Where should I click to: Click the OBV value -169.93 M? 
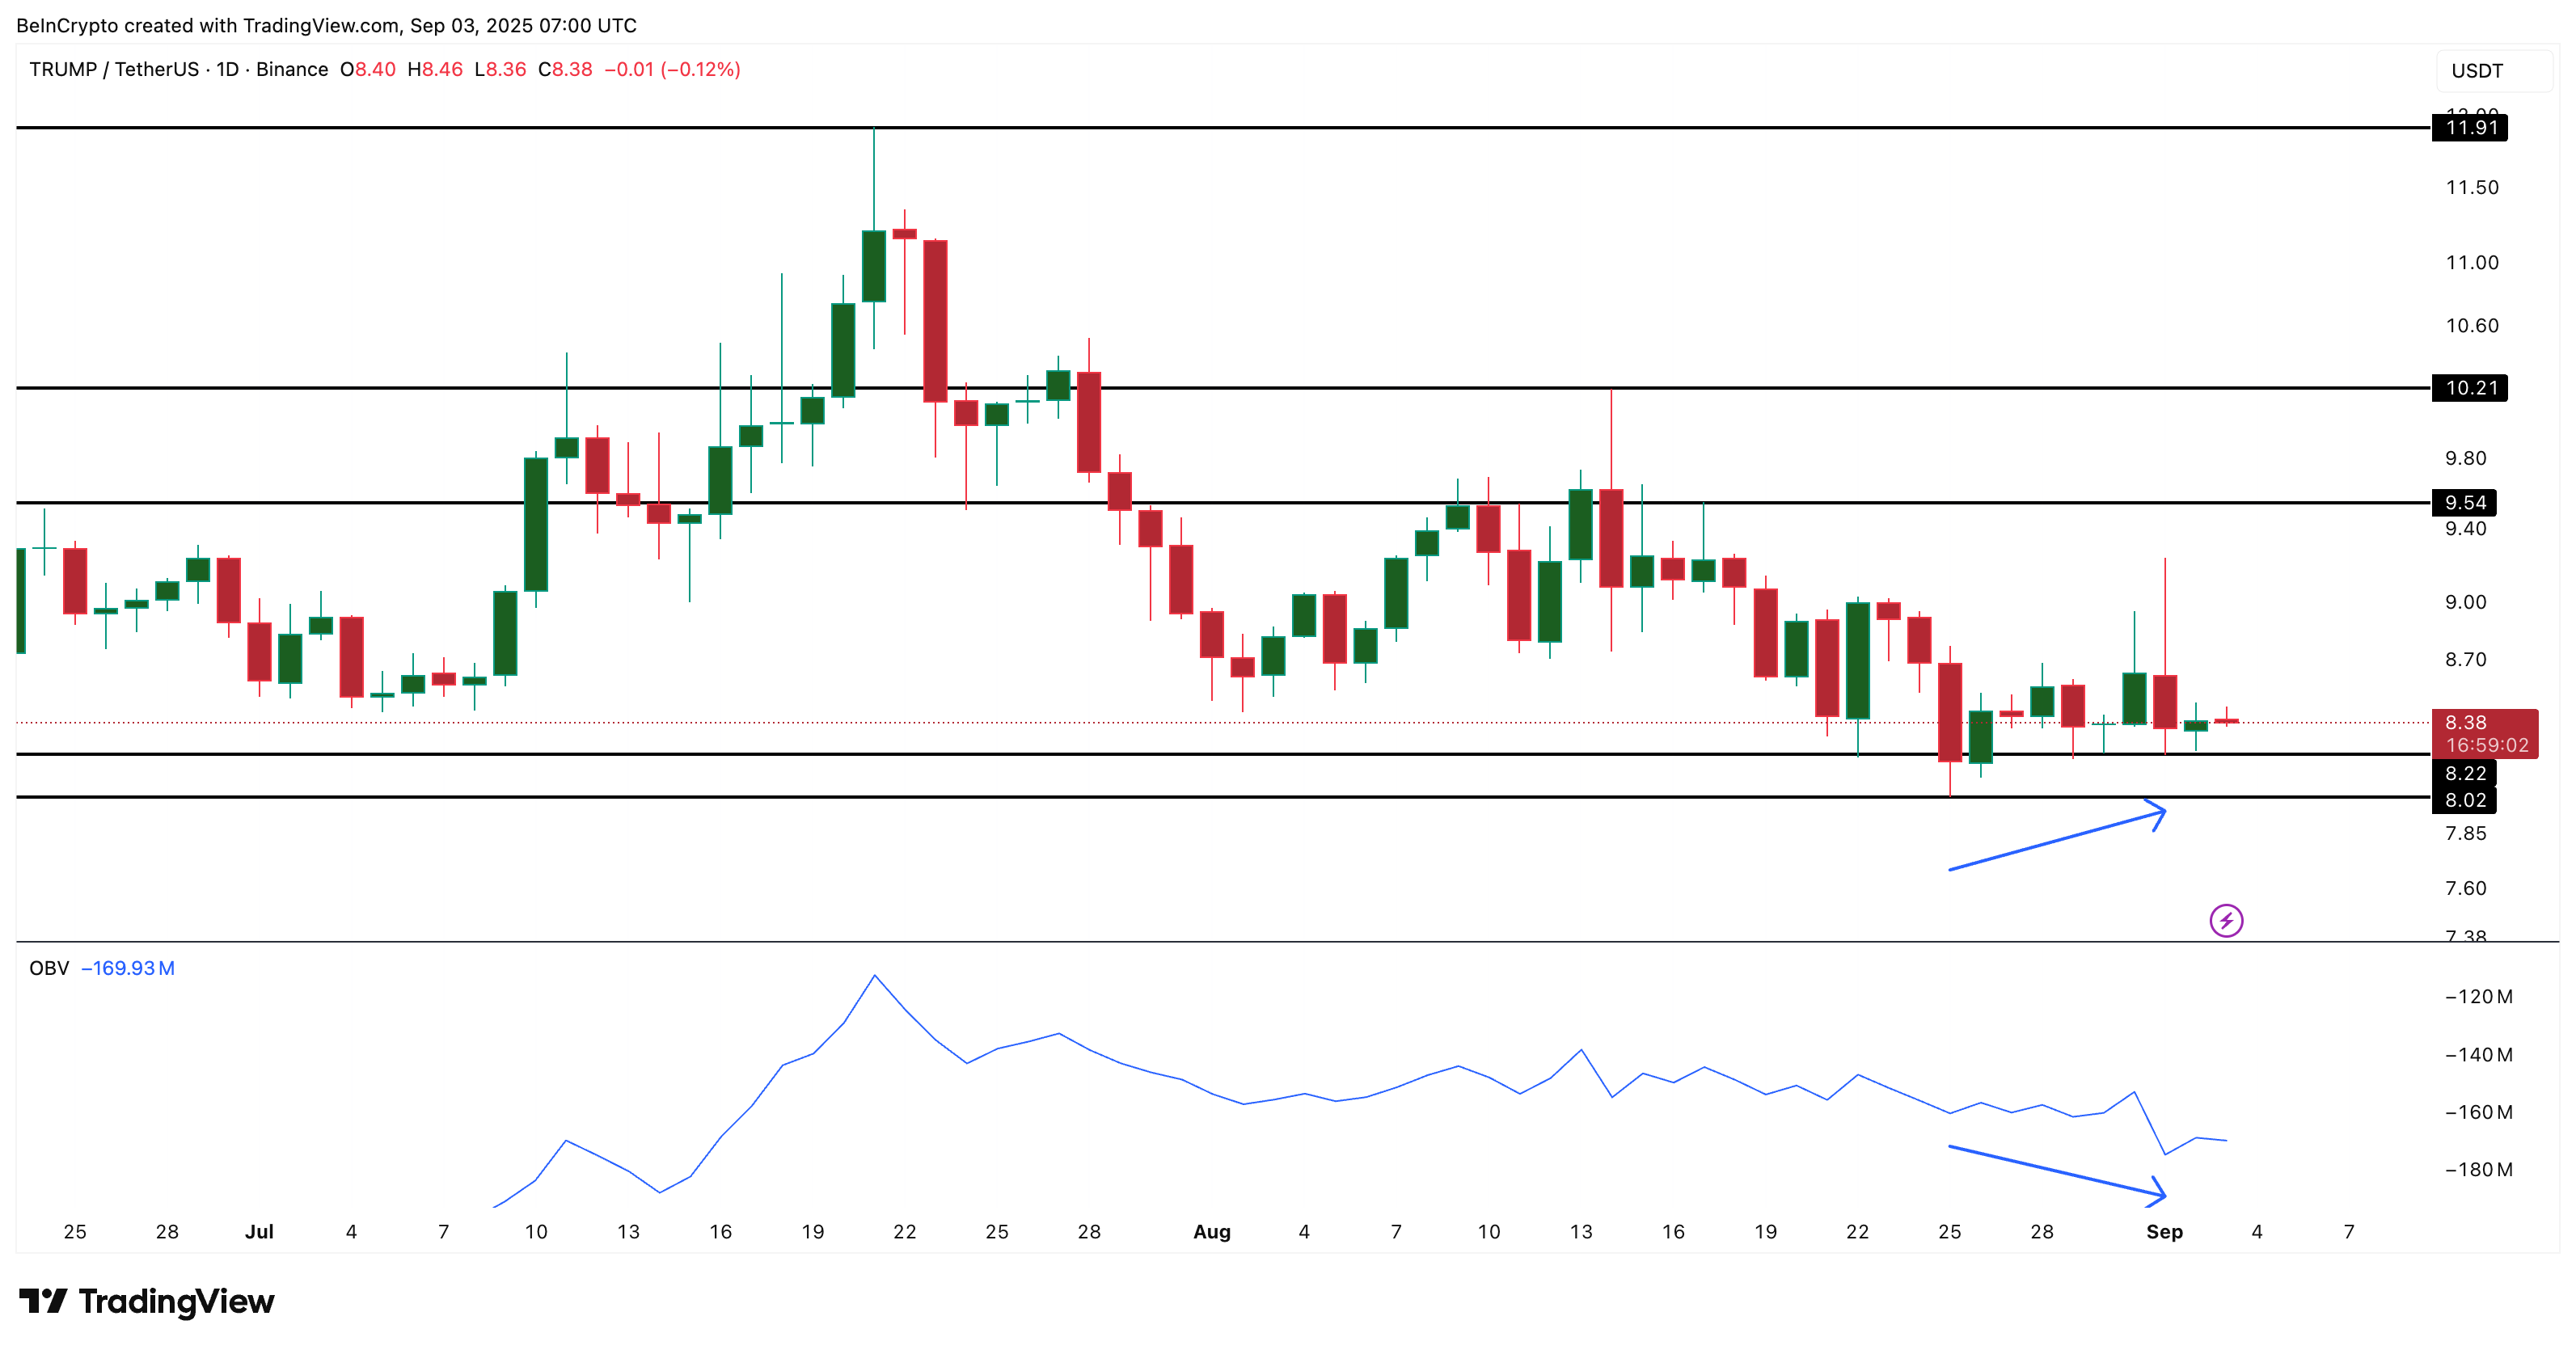pyautogui.click(x=128, y=968)
